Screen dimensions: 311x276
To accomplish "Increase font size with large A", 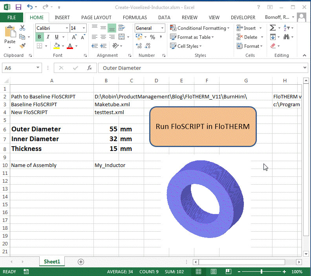I will click(74, 37).
